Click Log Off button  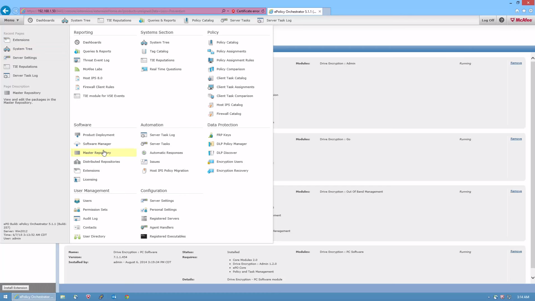point(488,20)
